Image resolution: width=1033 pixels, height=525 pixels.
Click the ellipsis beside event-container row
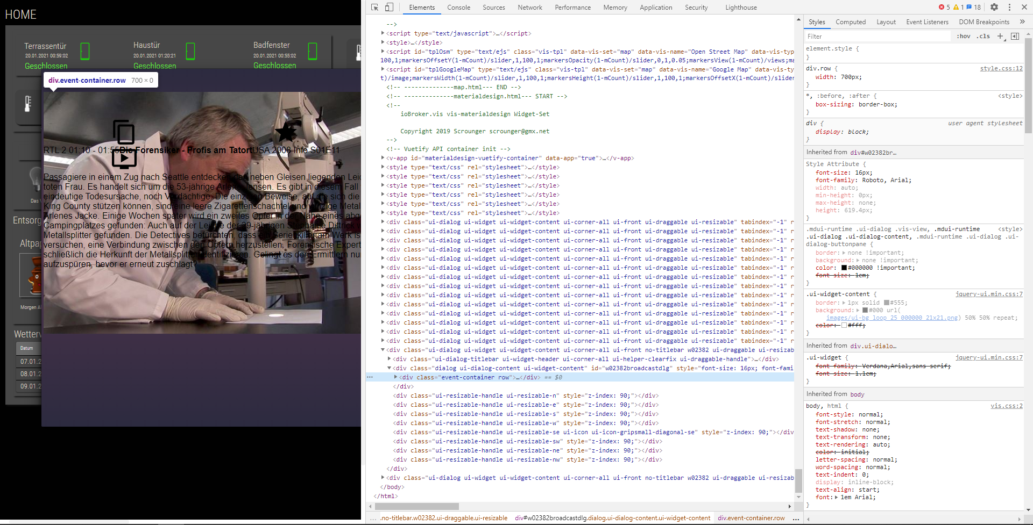[x=370, y=377]
